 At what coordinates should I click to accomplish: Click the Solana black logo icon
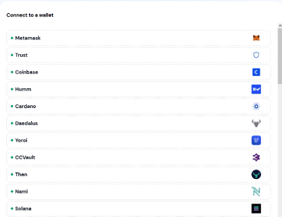click(256, 209)
